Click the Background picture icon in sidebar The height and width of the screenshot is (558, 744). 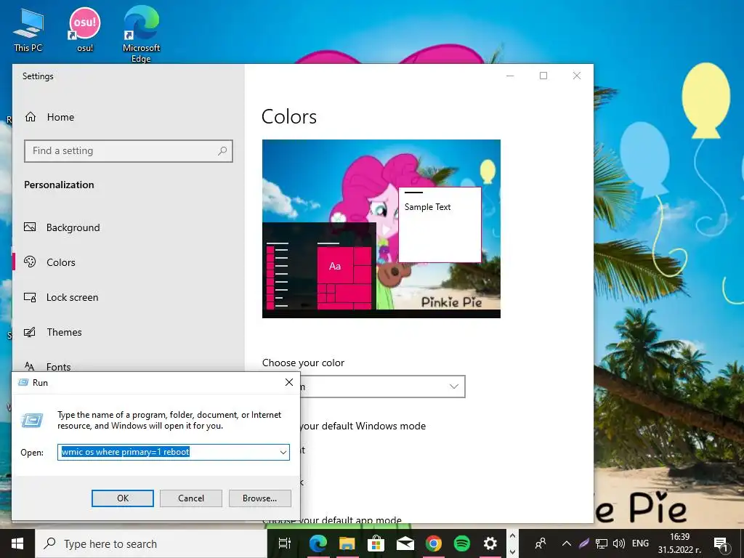coord(30,227)
